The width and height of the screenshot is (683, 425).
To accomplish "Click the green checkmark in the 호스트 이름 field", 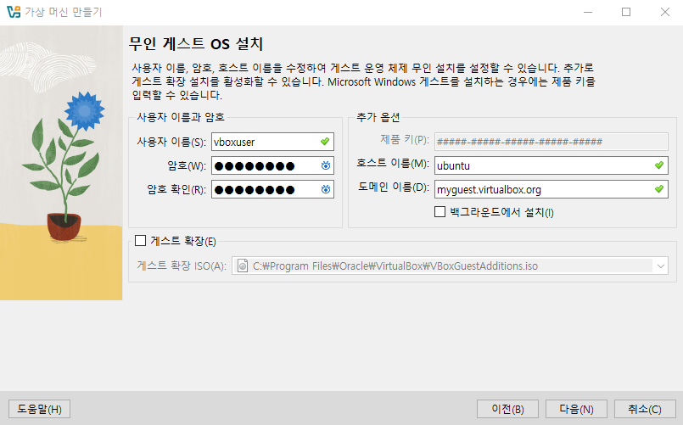I will point(659,165).
